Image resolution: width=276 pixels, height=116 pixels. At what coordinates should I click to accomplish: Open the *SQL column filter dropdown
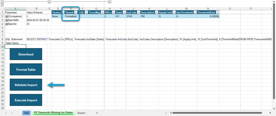pyautogui.click(x=86, y=12)
